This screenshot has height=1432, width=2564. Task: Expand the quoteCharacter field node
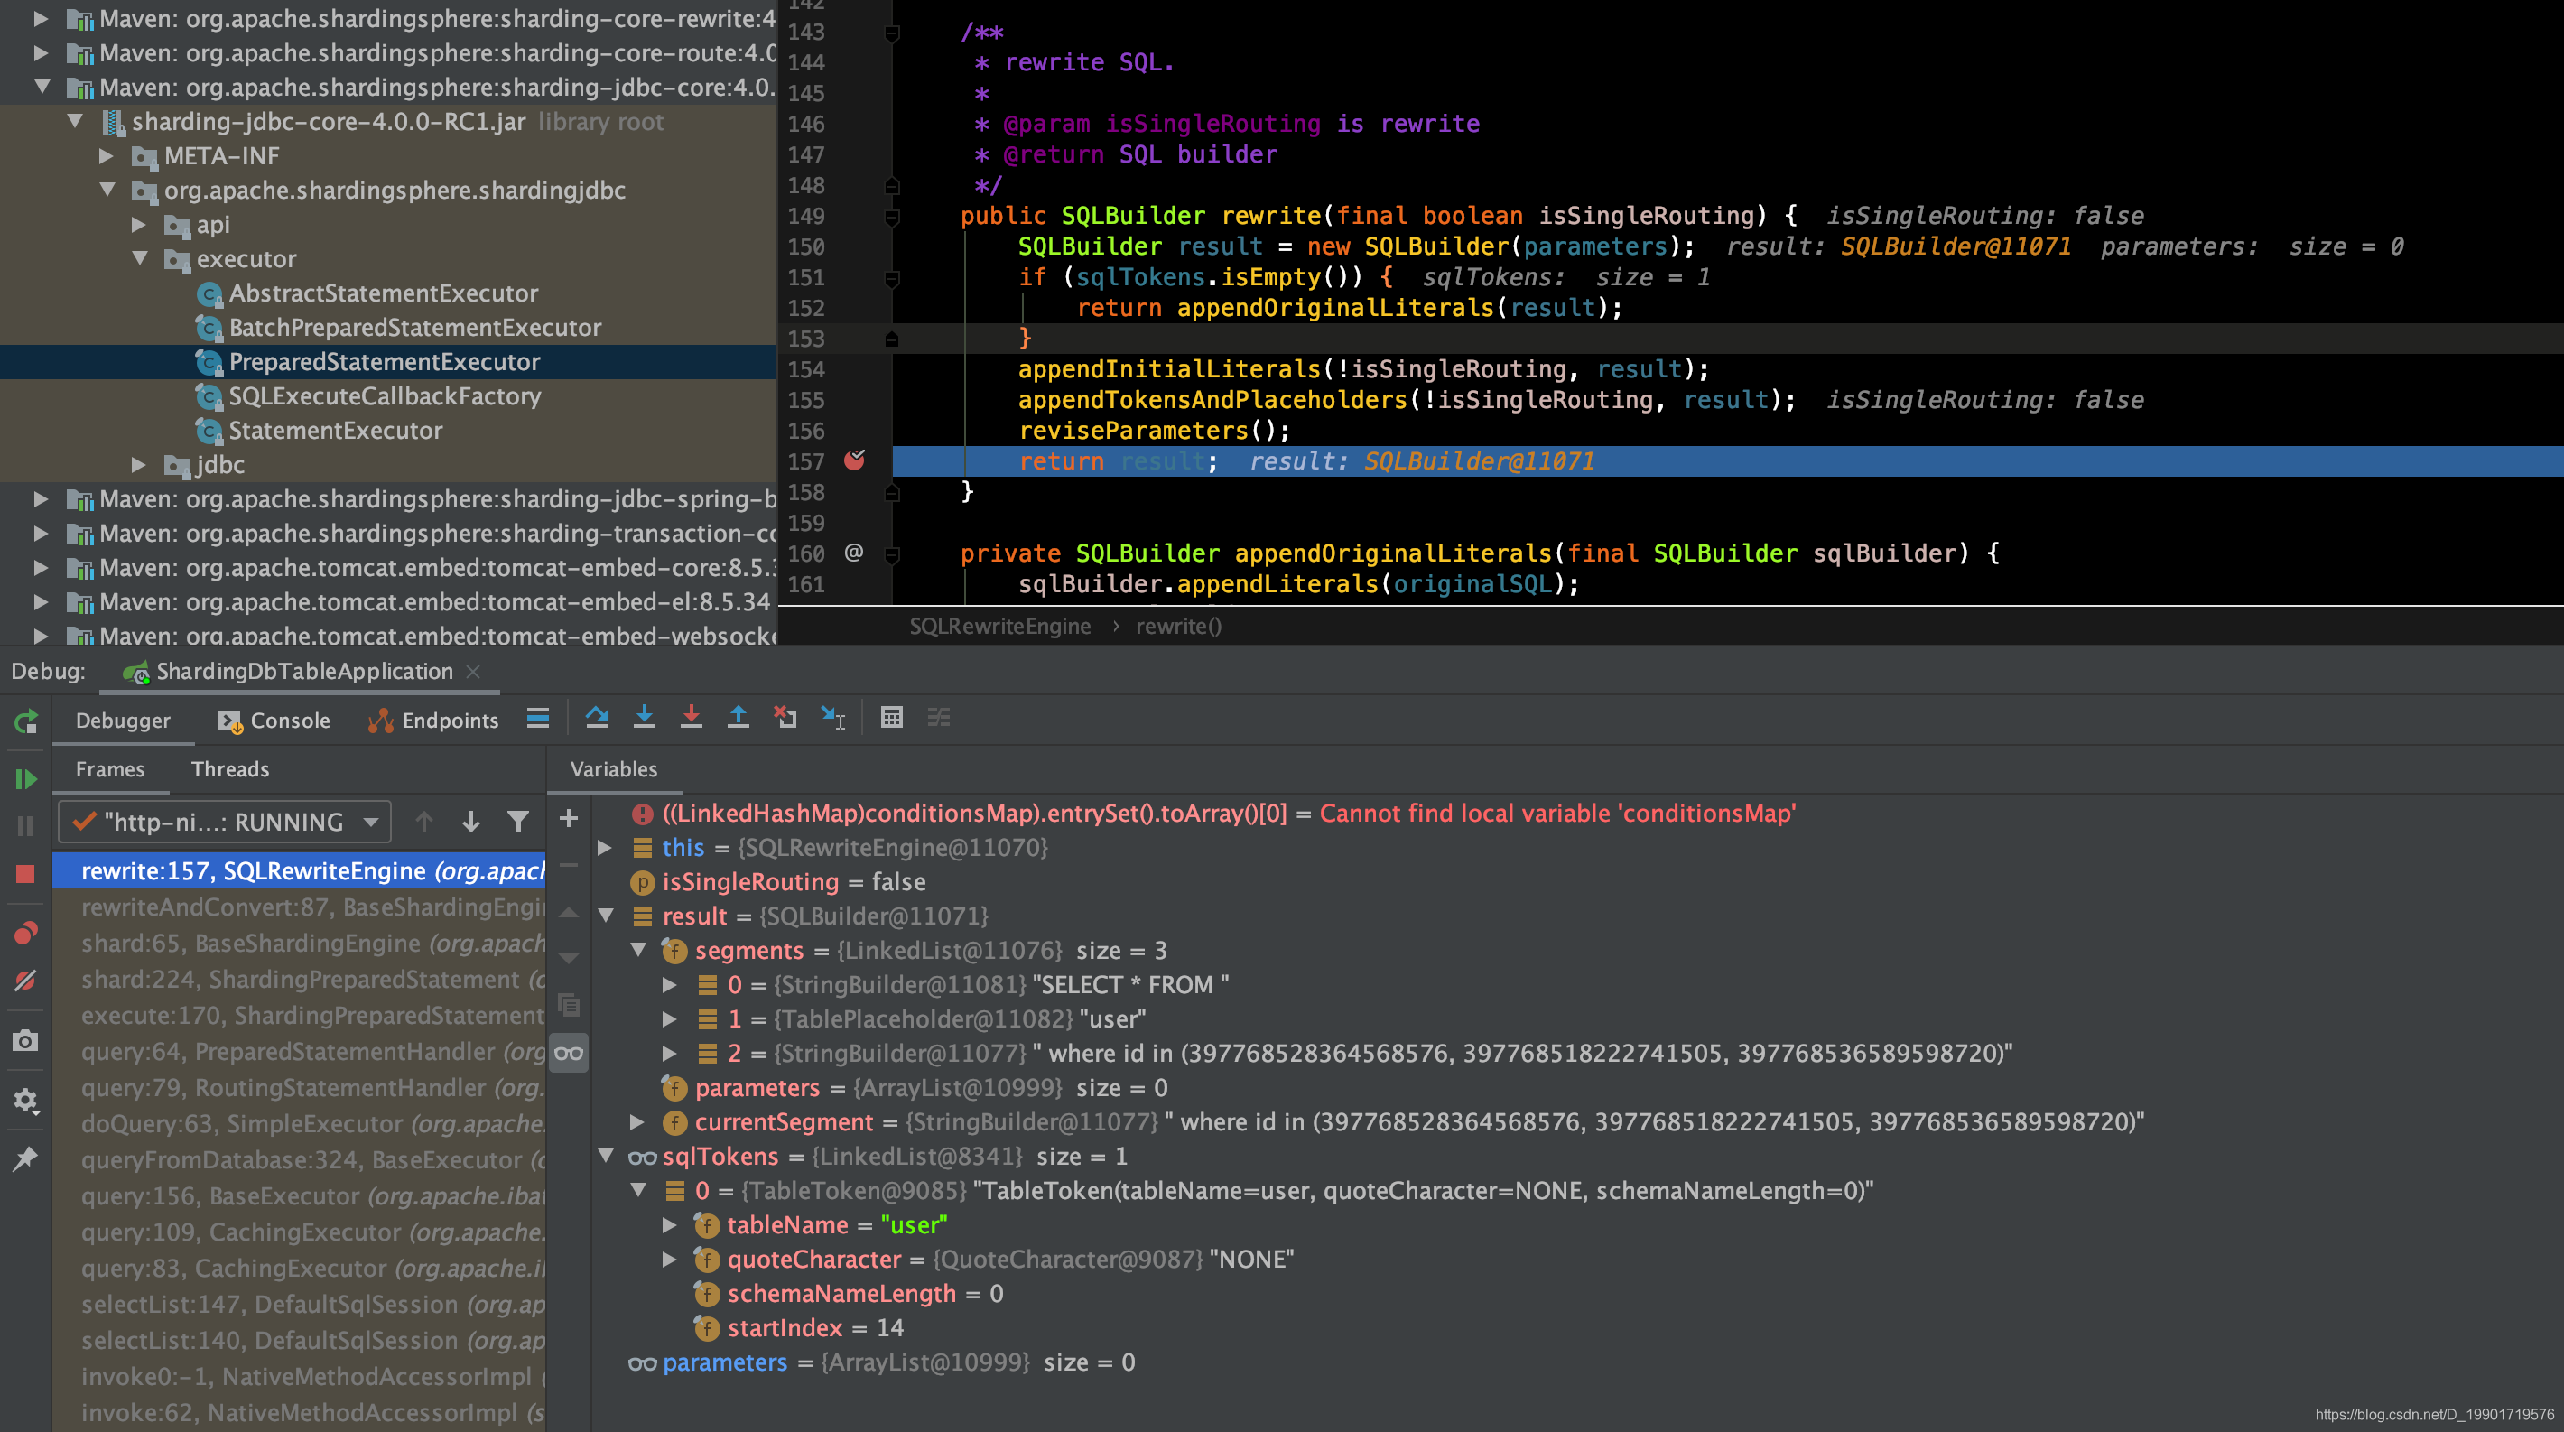[x=670, y=1260]
